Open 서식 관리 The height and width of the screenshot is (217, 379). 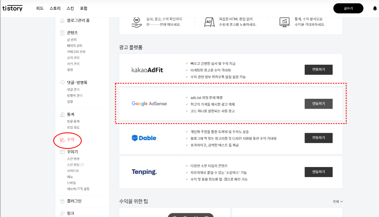click(x=73, y=64)
